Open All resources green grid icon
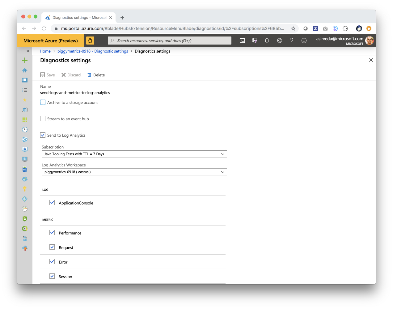 [25, 120]
